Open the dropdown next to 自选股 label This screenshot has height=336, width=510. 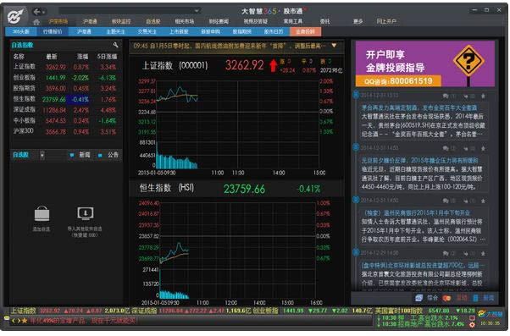point(42,156)
